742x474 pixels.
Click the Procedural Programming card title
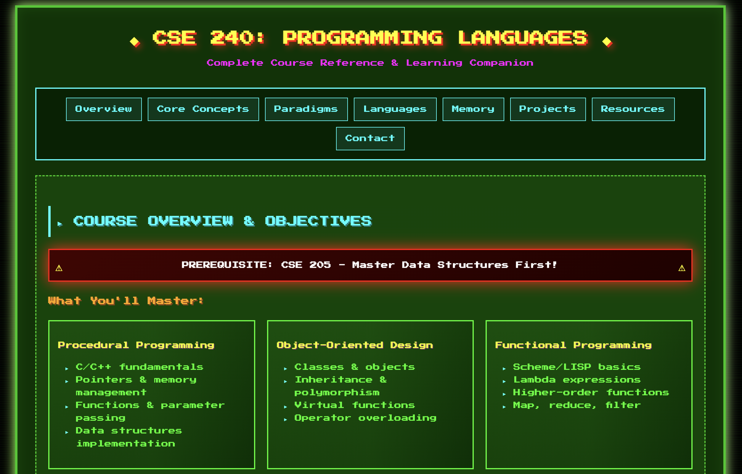pyautogui.click(x=136, y=345)
